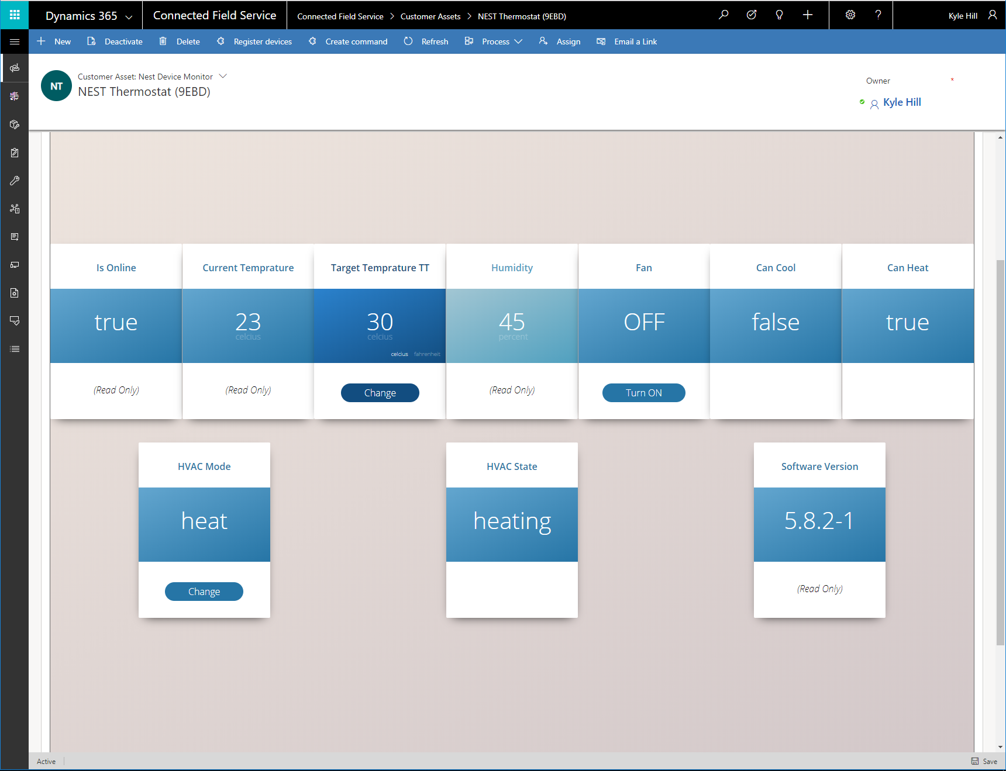Click the HVAC Mode heat value

tap(204, 521)
